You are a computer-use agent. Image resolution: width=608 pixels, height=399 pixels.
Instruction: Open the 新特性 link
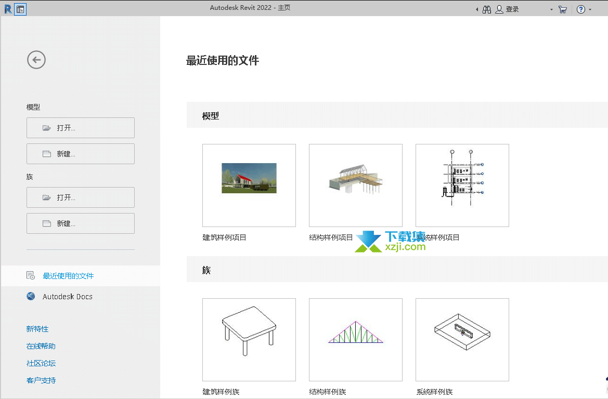pyautogui.click(x=37, y=329)
